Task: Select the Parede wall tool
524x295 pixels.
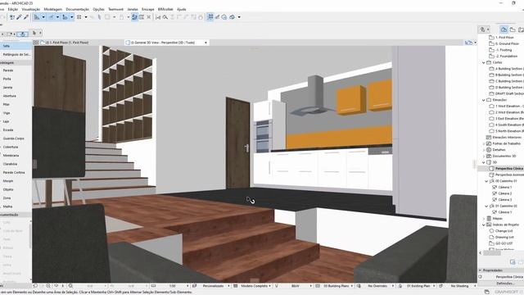Action: point(16,70)
